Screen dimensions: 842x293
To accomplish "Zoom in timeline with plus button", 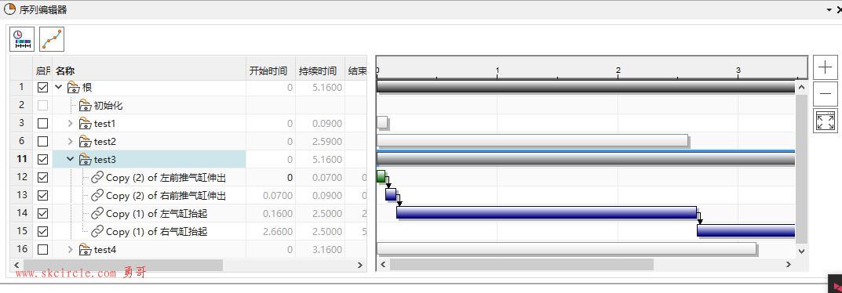I will [x=826, y=67].
